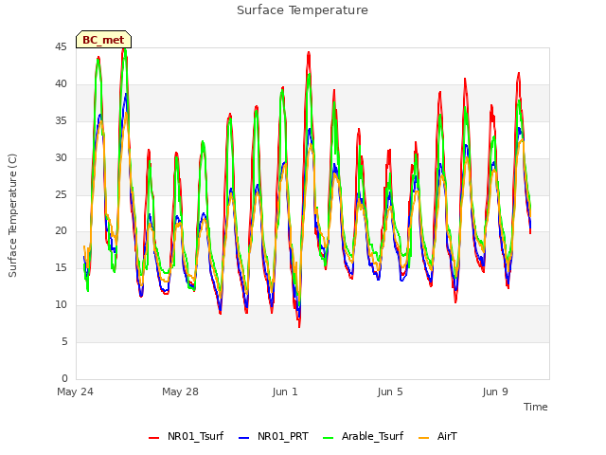Select the May 28 x-axis label
This screenshot has height=455, width=606.
tap(180, 391)
